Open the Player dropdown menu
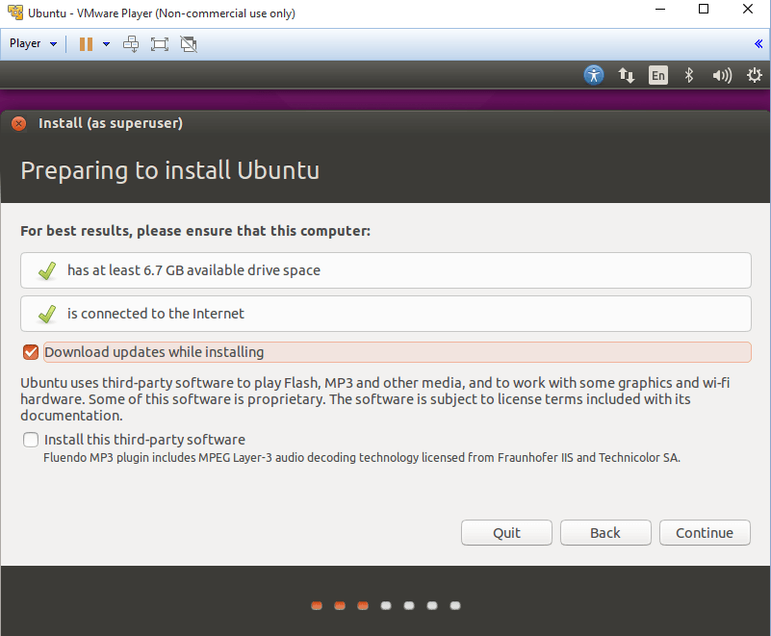The image size is (771, 636). (34, 43)
